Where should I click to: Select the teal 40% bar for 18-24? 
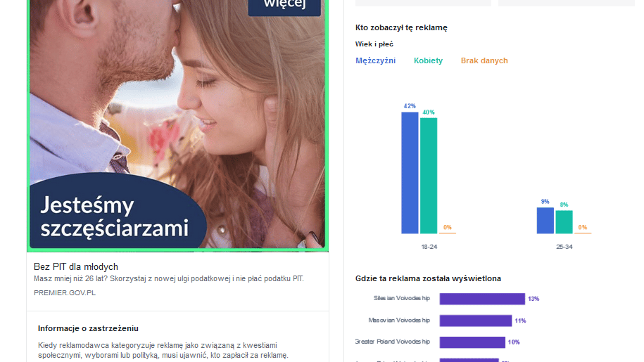(429, 176)
